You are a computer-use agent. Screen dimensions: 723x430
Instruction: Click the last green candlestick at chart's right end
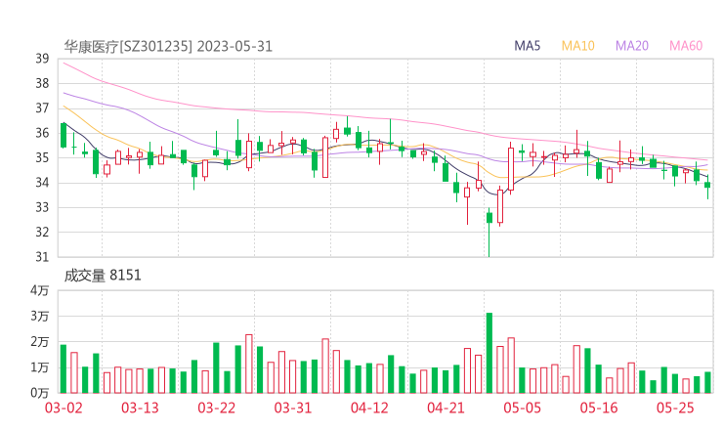pyautogui.click(x=707, y=185)
